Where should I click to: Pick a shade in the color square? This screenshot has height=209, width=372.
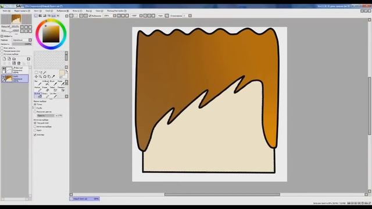point(51,34)
